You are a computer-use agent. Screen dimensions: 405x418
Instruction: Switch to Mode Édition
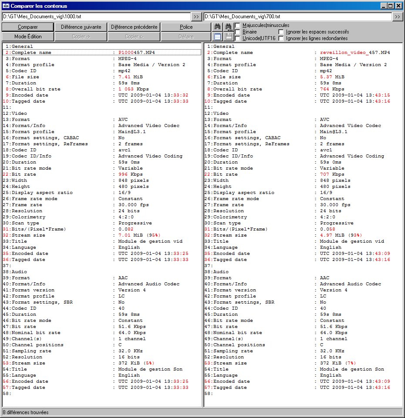tap(28, 37)
